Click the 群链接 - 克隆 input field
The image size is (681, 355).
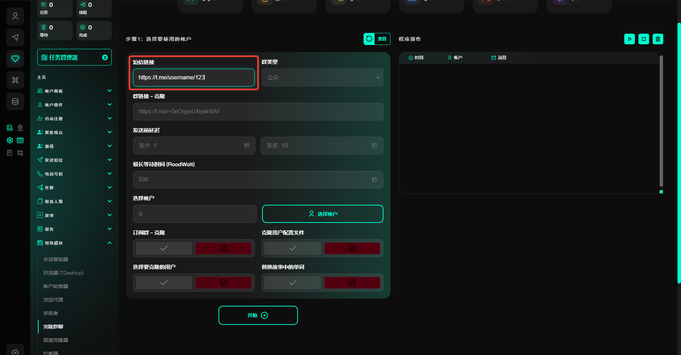click(x=258, y=112)
